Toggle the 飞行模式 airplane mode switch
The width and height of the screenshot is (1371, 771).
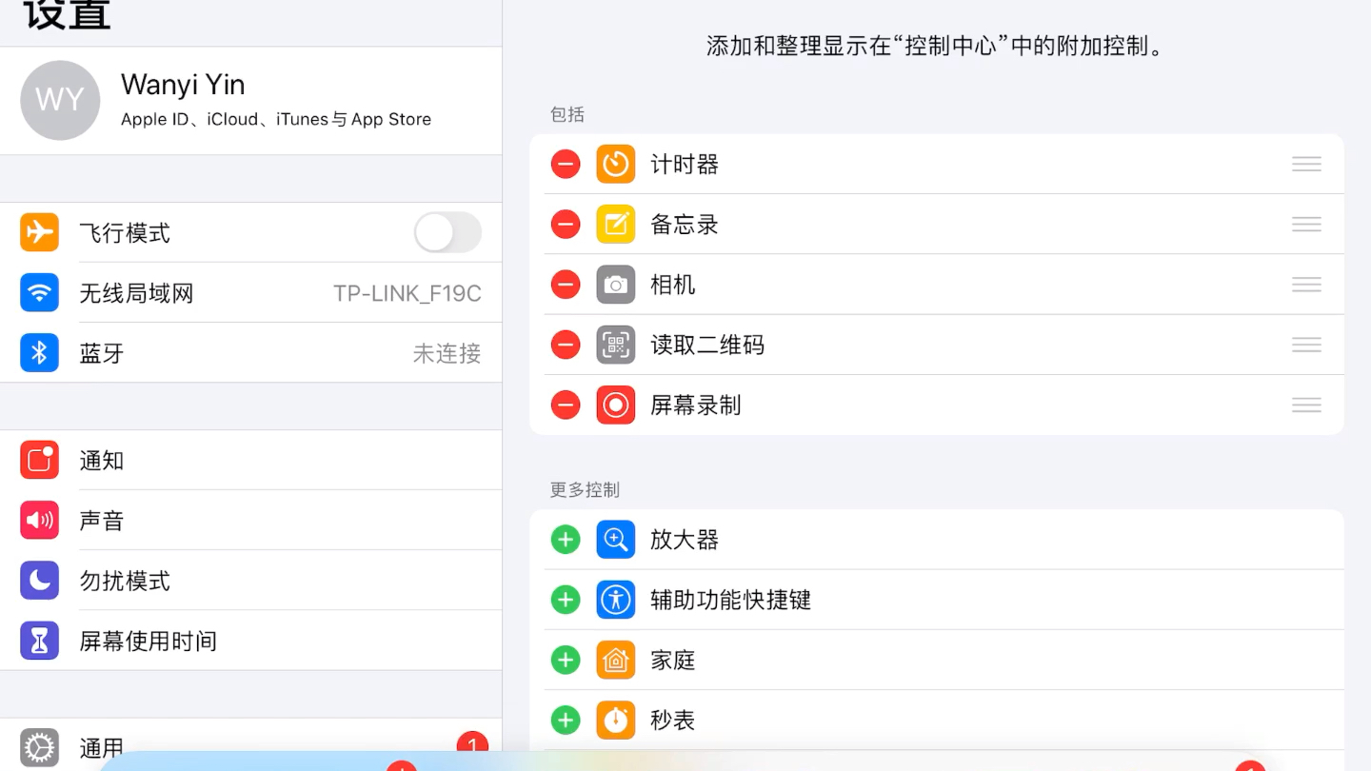coord(447,232)
